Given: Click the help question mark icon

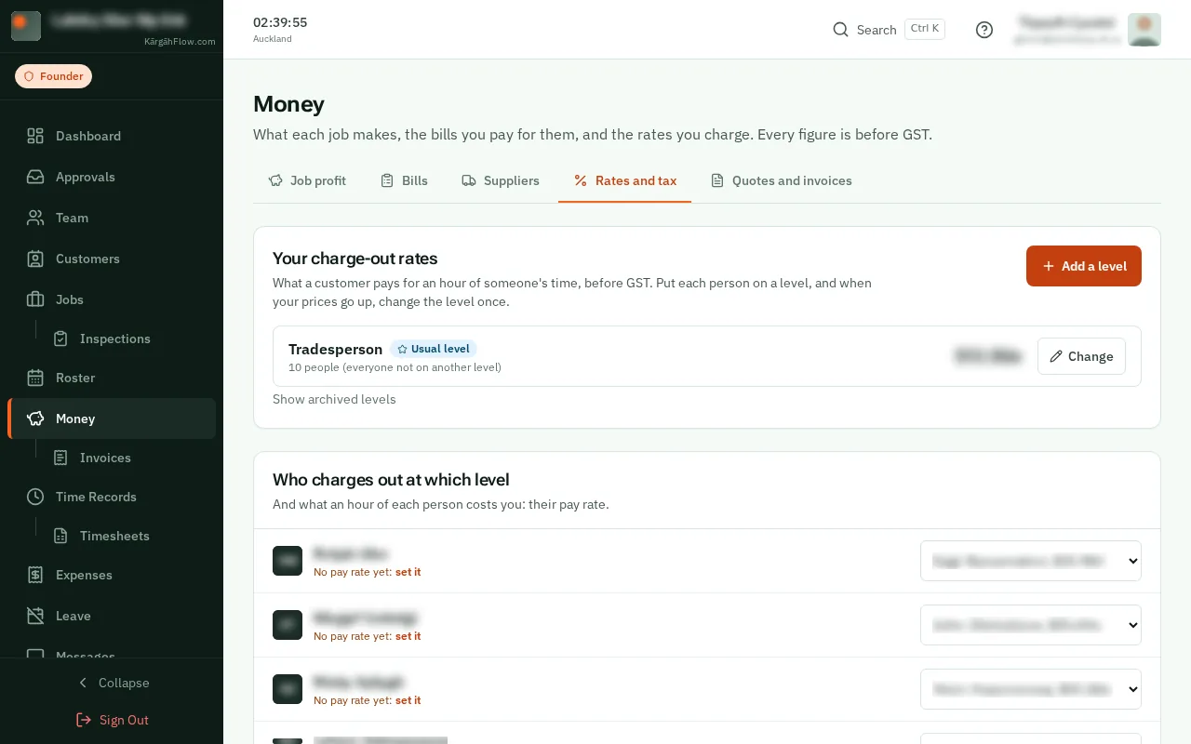Looking at the screenshot, I should (984, 30).
